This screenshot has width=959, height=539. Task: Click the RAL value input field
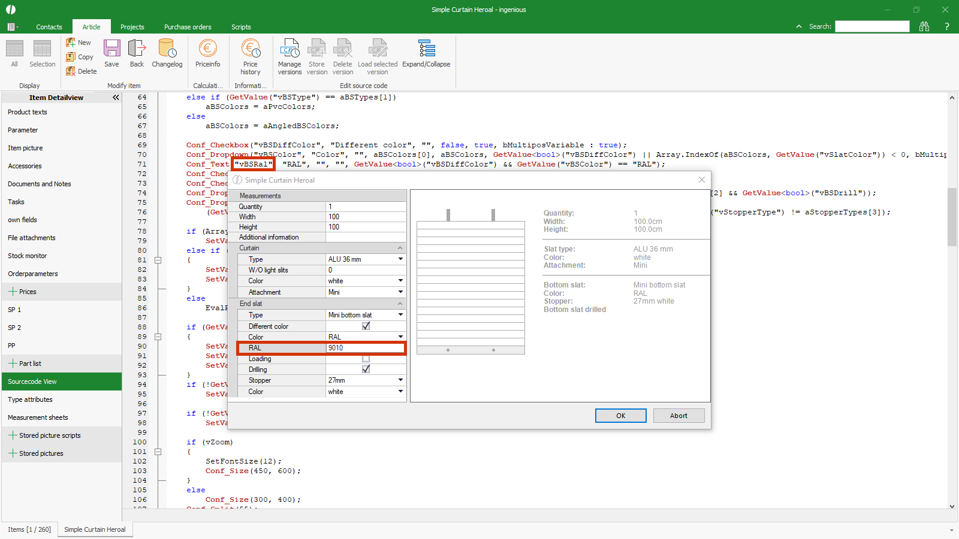click(364, 348)
